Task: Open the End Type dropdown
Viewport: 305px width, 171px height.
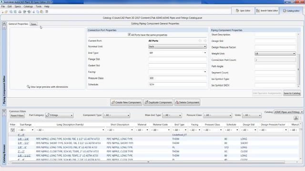Action: [177, 53]
